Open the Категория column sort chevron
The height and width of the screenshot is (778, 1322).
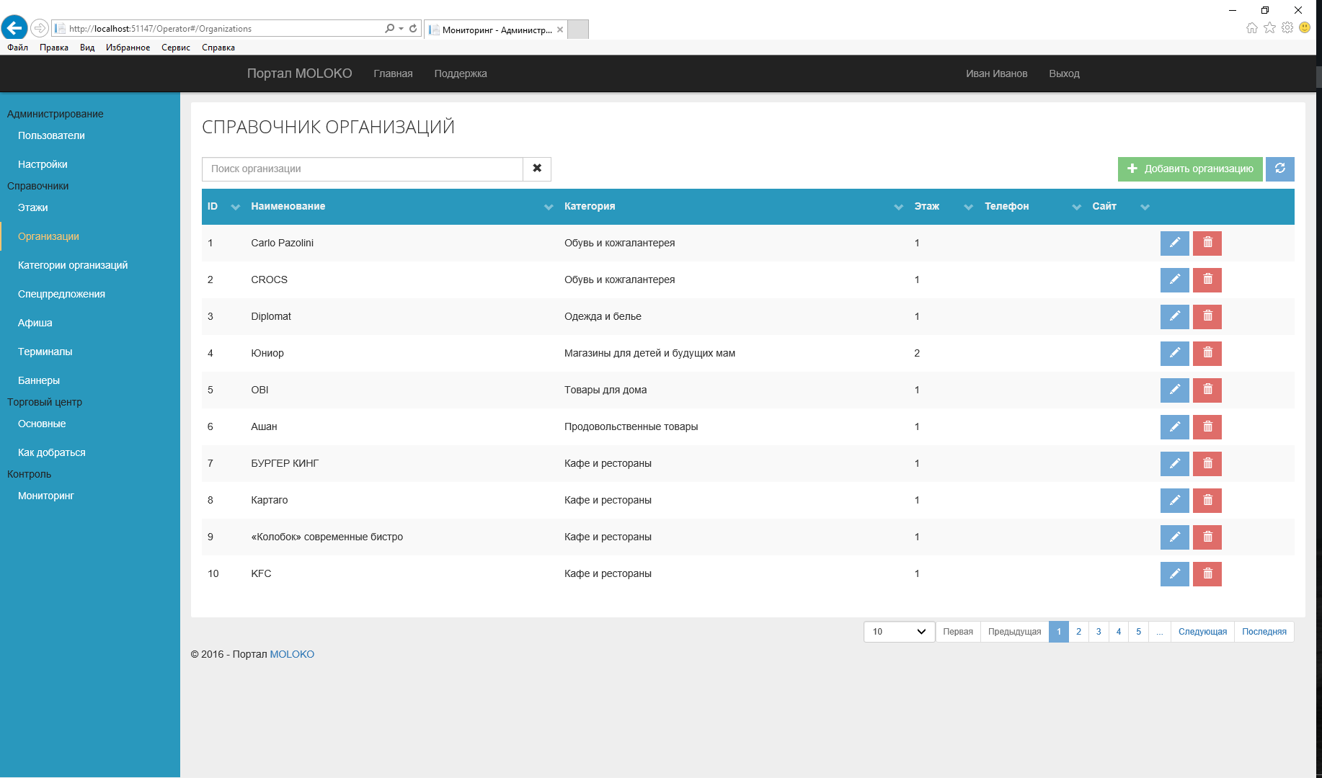tap(898, 207)
